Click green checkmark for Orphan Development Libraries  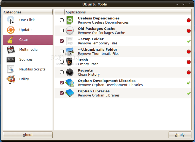click(189, 83)
